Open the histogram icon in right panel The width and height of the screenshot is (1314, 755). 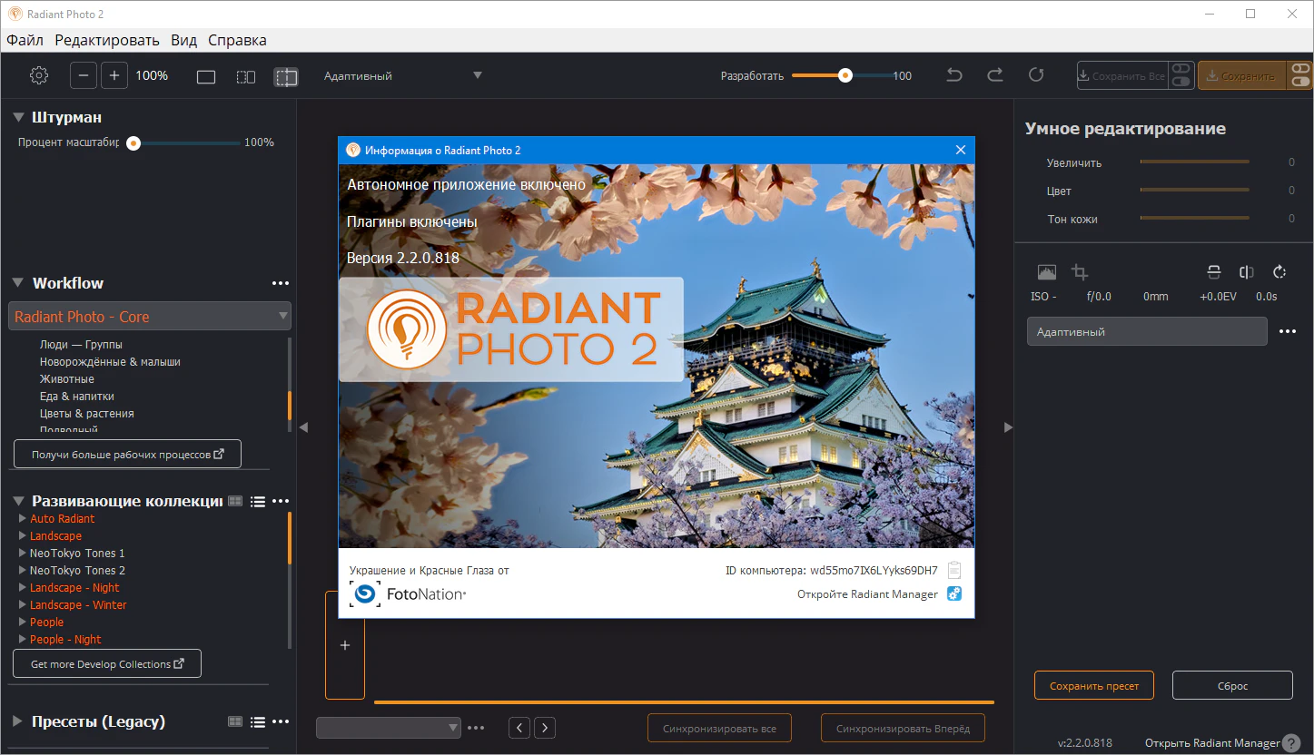click(1047, 271)
